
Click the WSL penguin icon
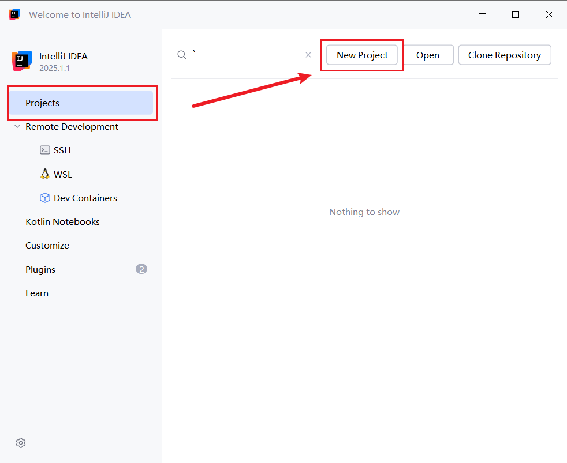point(45,174)
